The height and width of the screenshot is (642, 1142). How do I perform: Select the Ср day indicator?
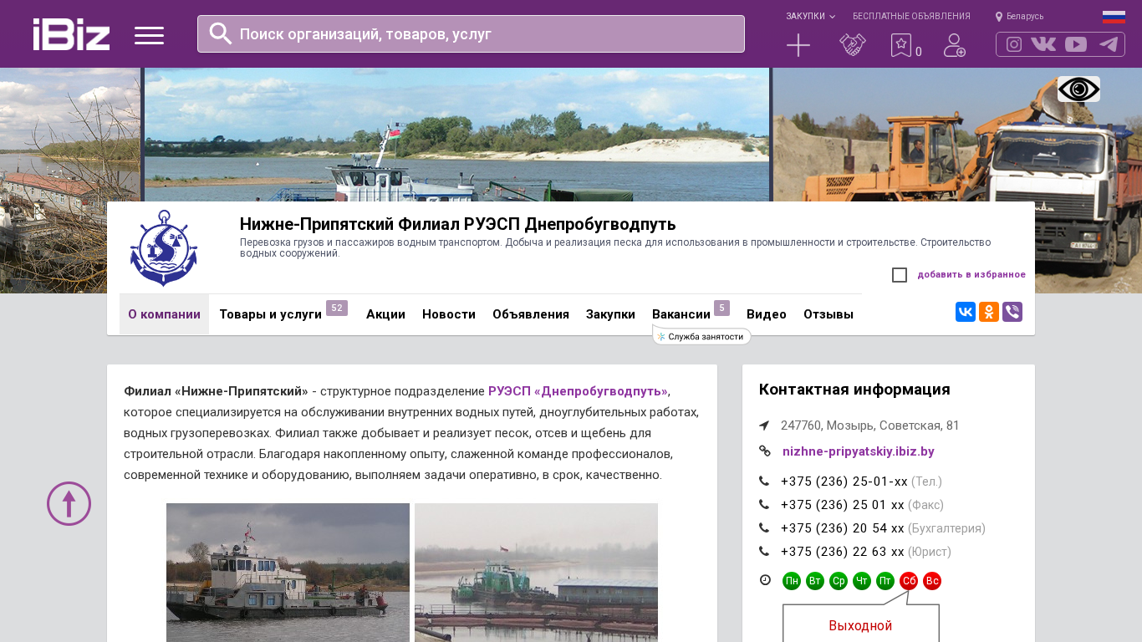(839, 581)
